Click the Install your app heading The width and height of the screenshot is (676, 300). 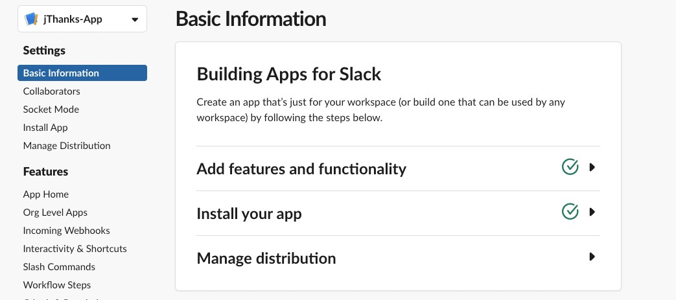coord(249,214)
